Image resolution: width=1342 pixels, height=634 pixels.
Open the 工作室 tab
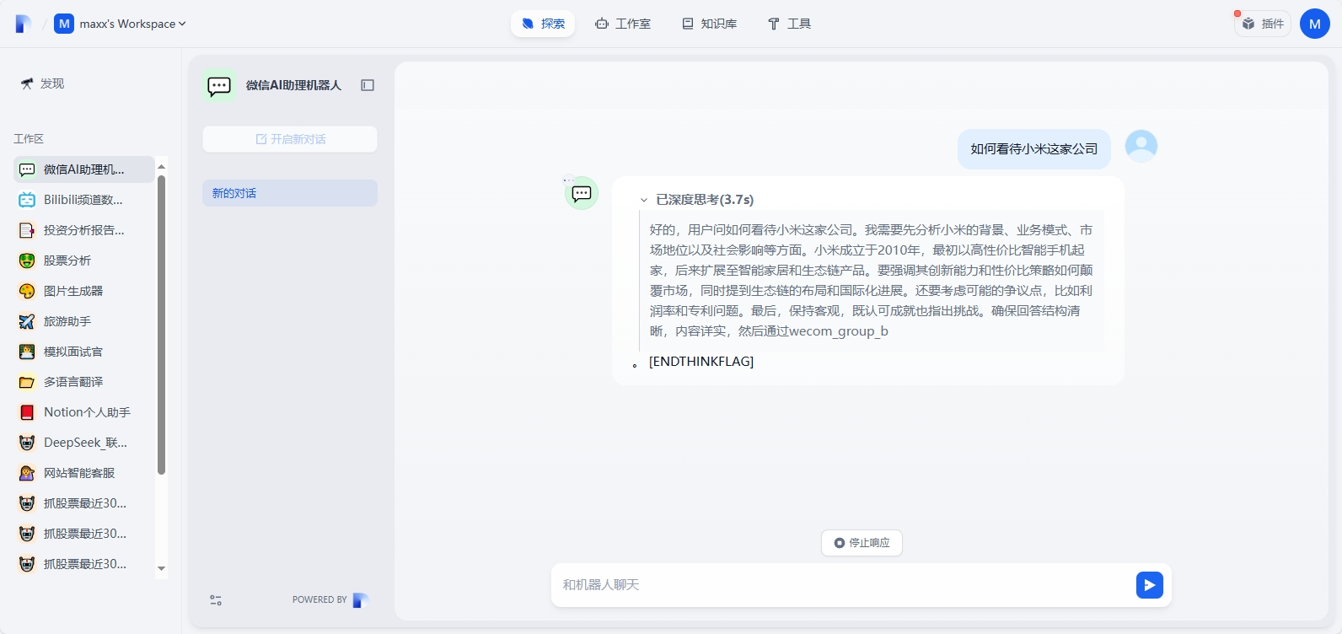(x=623, y=24)
